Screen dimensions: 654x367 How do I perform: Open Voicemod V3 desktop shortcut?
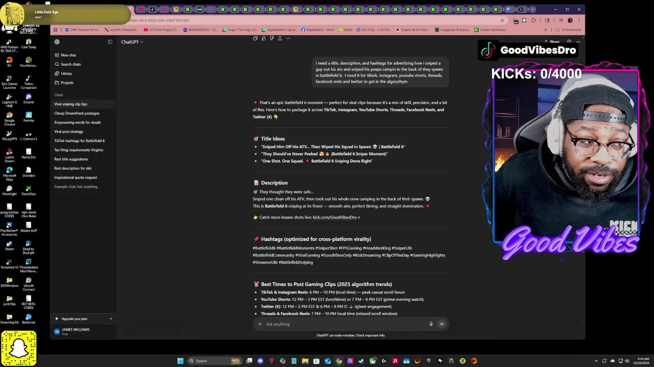9,264
